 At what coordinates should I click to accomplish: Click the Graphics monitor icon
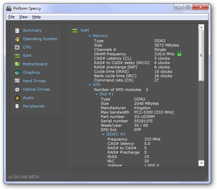(17, 72)
